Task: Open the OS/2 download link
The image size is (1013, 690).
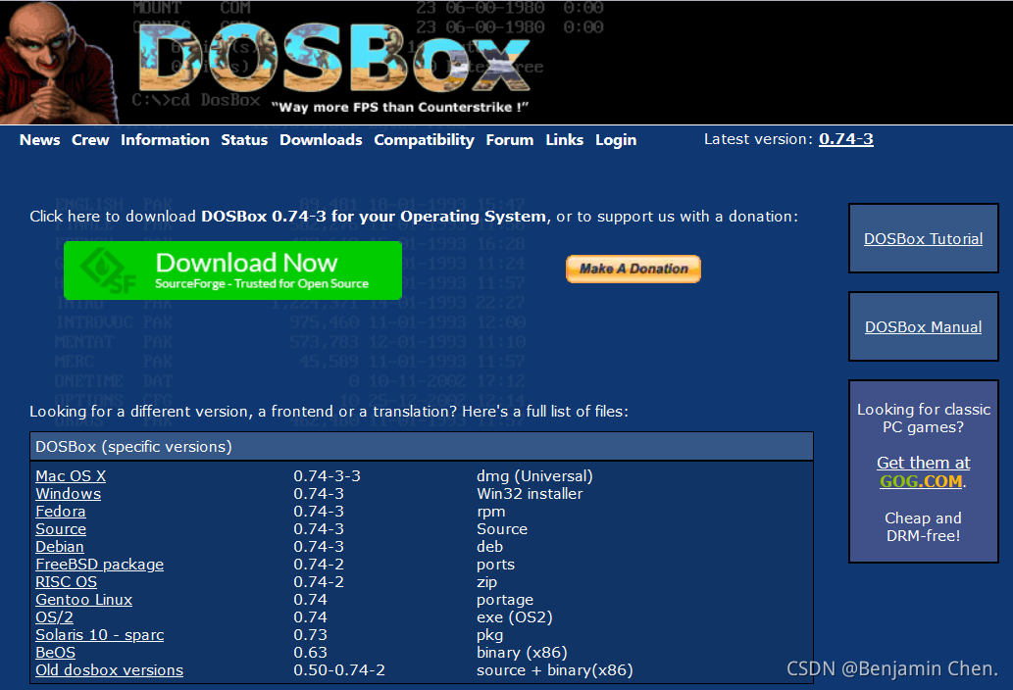Action: [54, 617]
